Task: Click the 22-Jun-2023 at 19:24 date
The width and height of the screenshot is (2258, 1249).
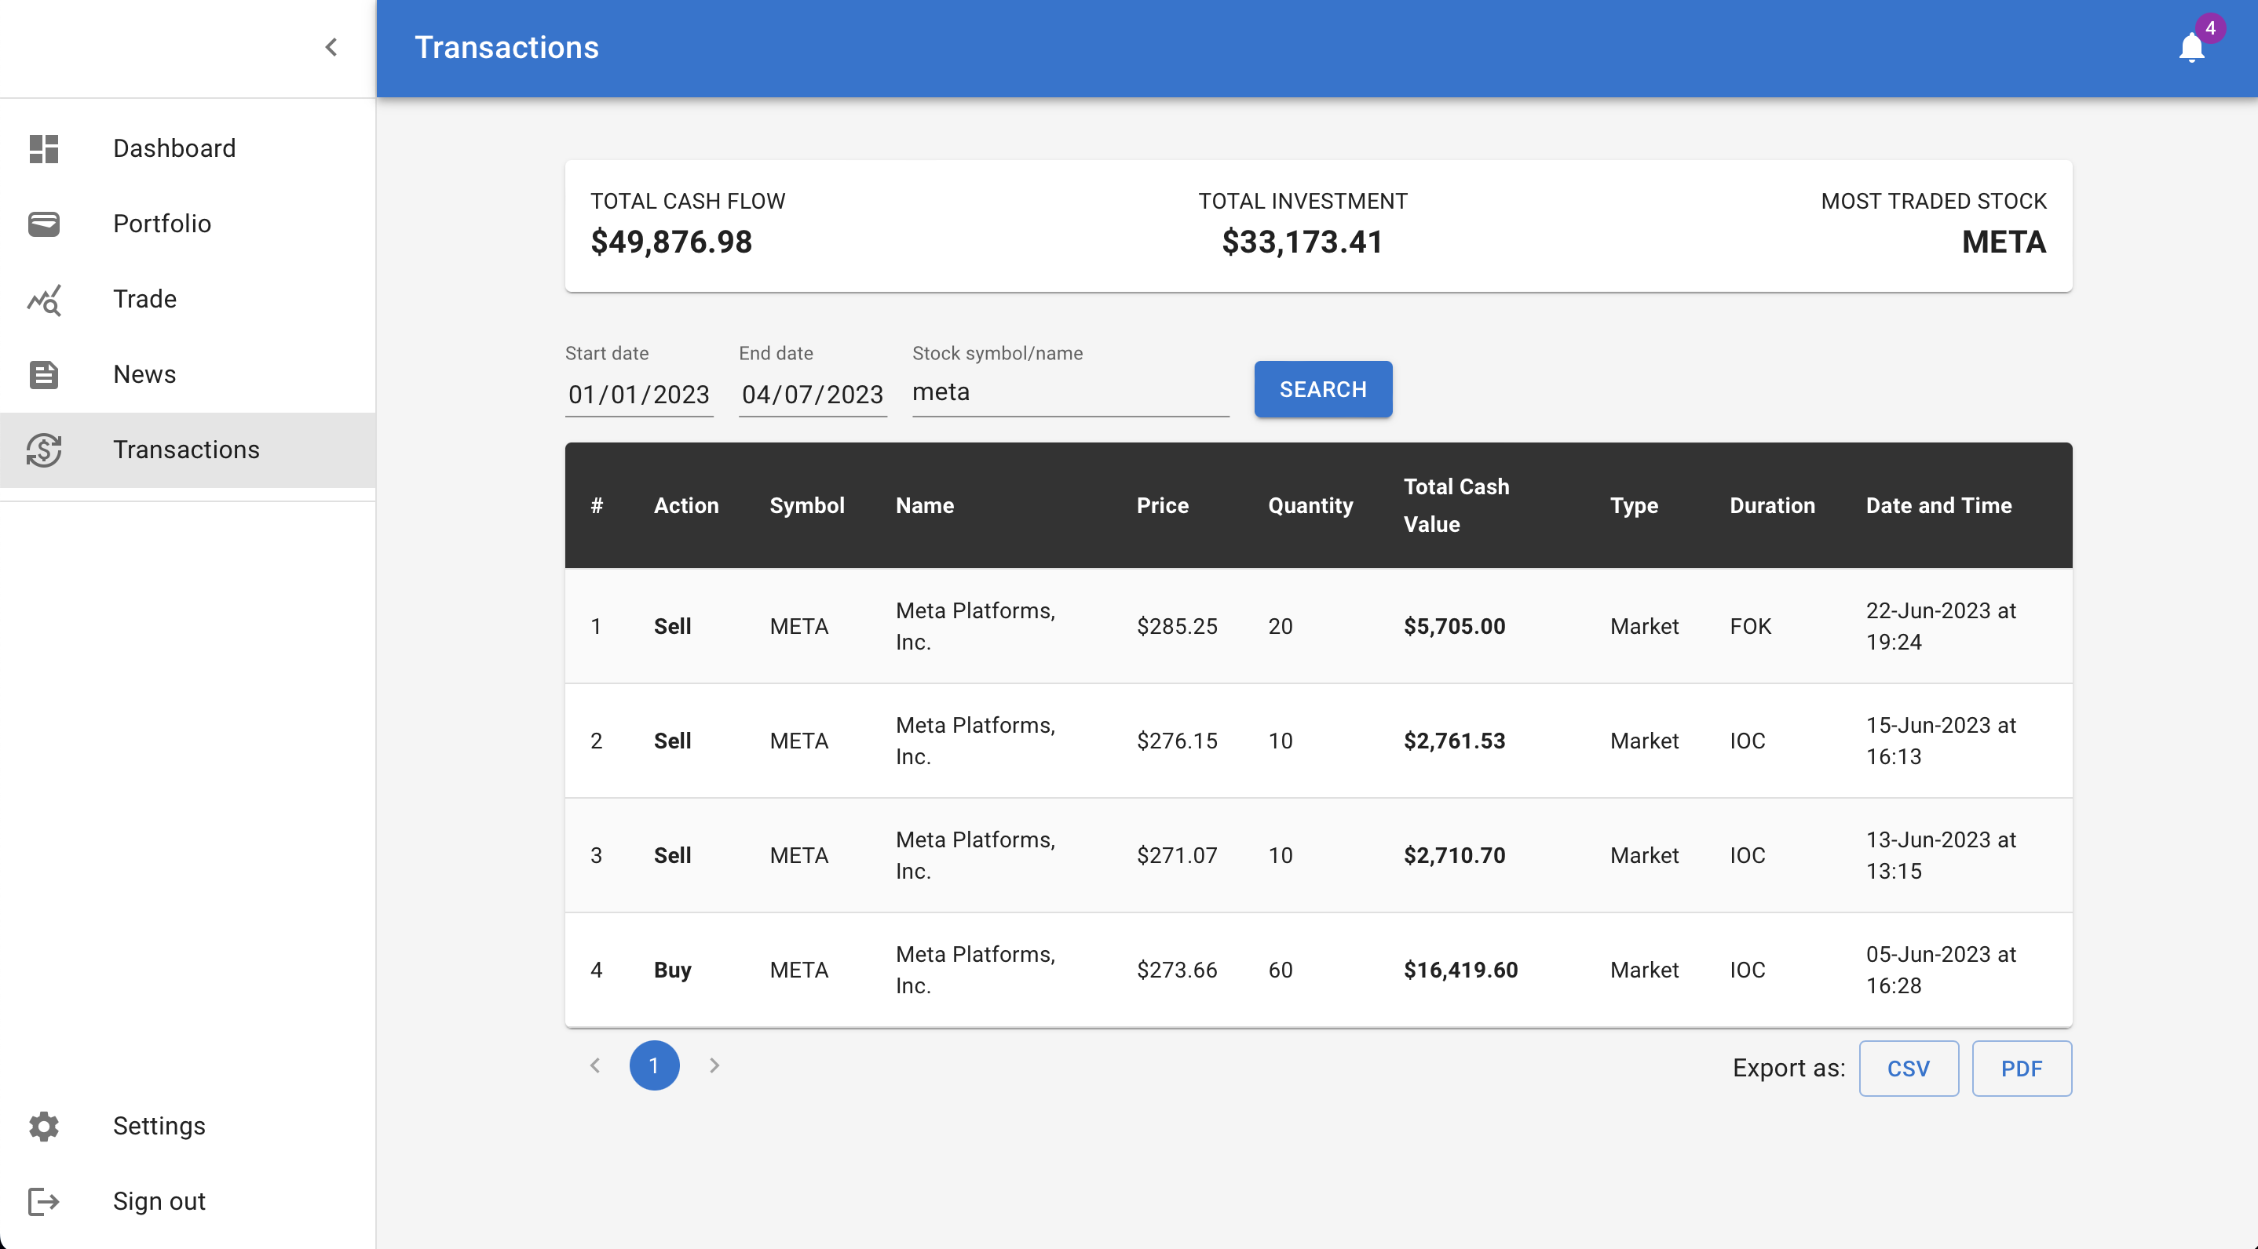Action: click(1941, 626)
